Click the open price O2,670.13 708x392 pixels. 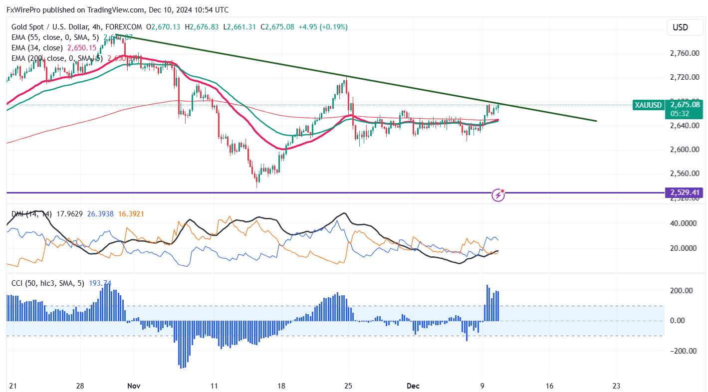pos(164,27)
